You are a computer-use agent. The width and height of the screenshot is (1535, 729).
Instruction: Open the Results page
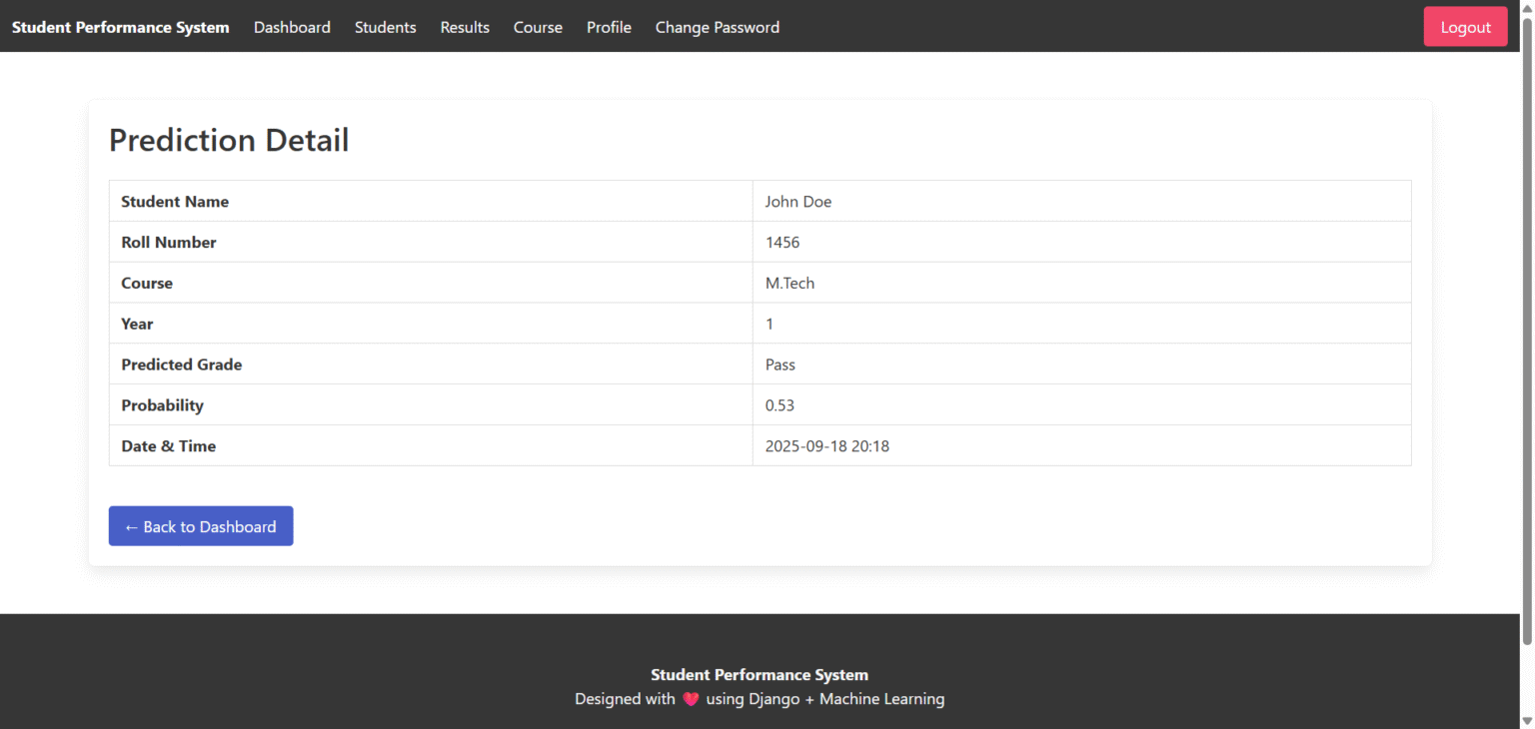[465, 27]
